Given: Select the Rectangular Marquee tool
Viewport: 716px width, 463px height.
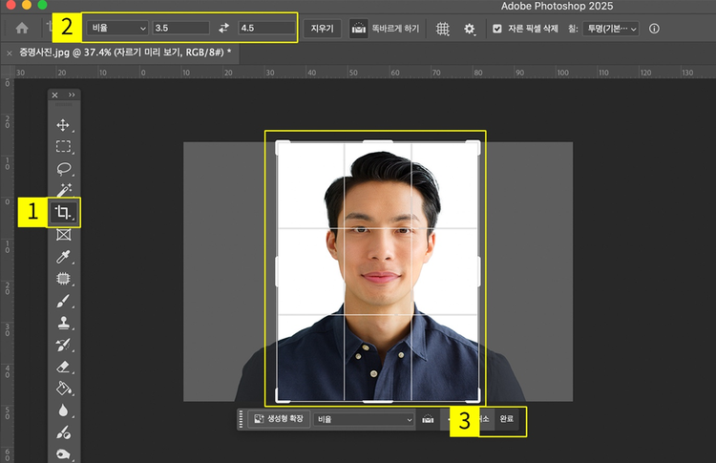Looking at the screenshot, I should click(64, 147).
